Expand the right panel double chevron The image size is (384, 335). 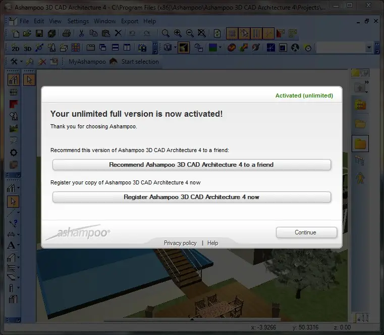[366, 82]
